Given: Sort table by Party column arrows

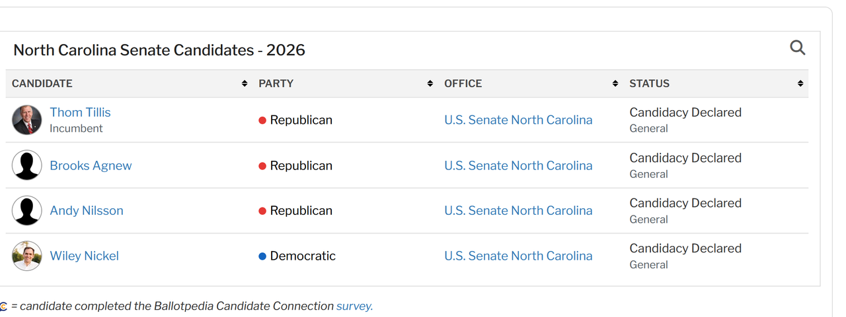Looking at the screenshot, I should coord(430,84).
